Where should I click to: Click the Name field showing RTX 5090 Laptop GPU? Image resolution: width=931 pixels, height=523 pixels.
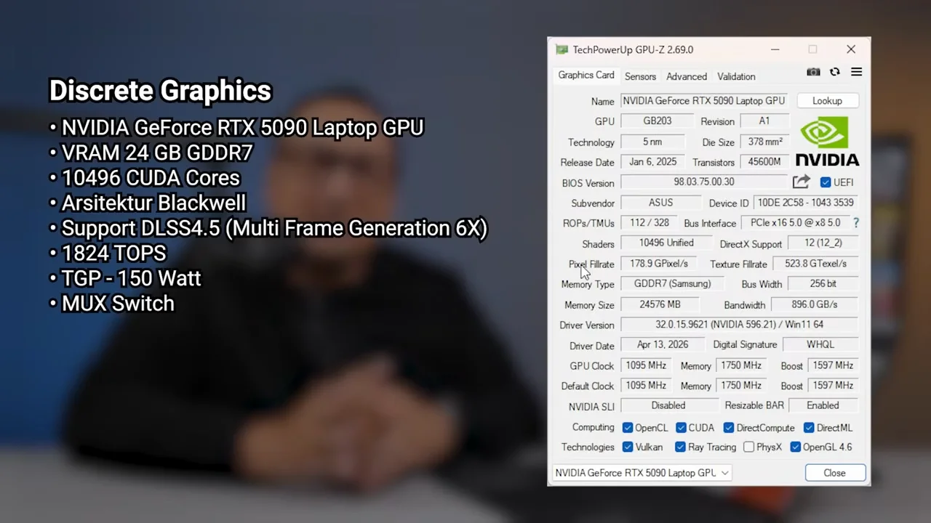[x=703, y=101]
